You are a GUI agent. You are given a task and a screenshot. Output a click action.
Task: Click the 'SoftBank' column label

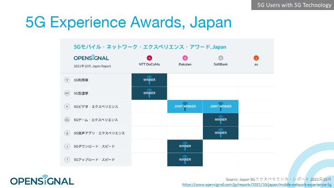coord(221,64)
